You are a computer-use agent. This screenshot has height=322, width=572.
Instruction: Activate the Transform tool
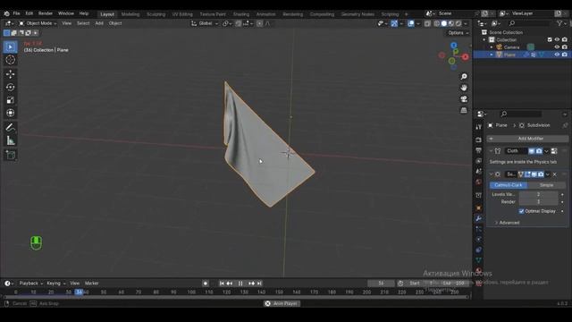point(10,113)
